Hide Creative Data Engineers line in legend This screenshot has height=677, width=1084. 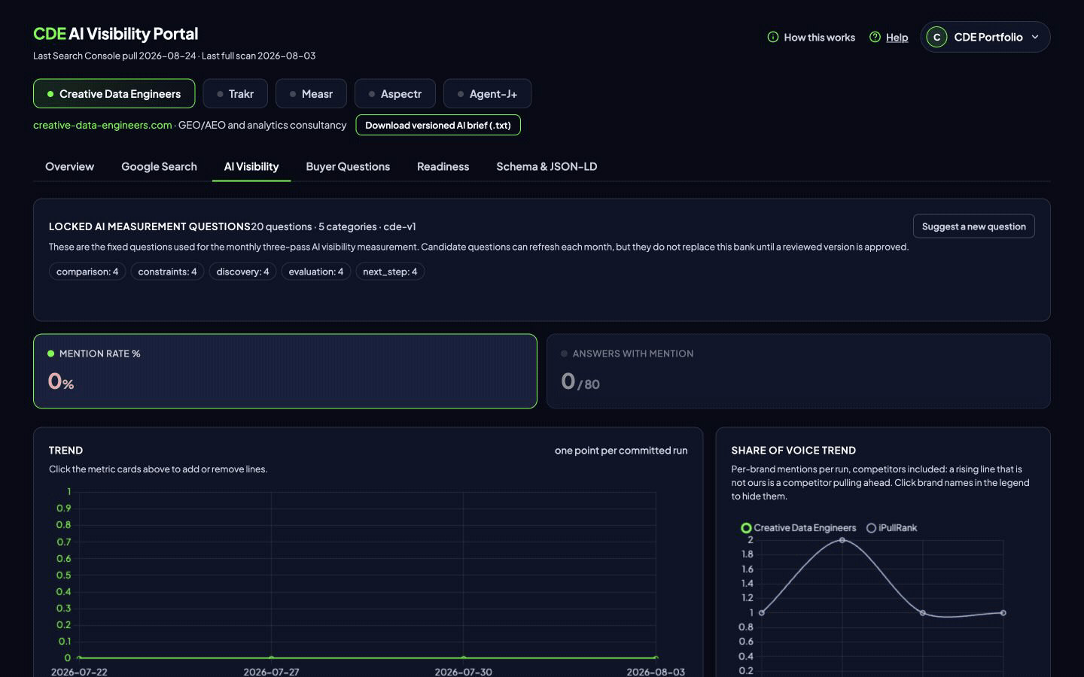798,528
